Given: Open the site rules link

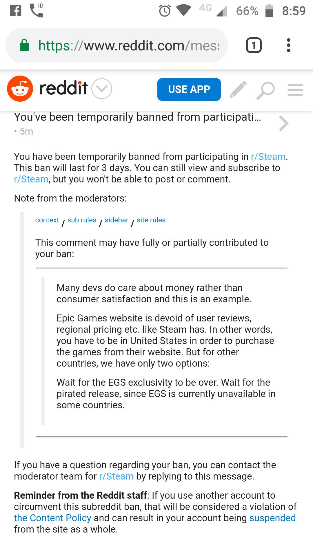Looking at the screenshot, I should coord(151,220).
